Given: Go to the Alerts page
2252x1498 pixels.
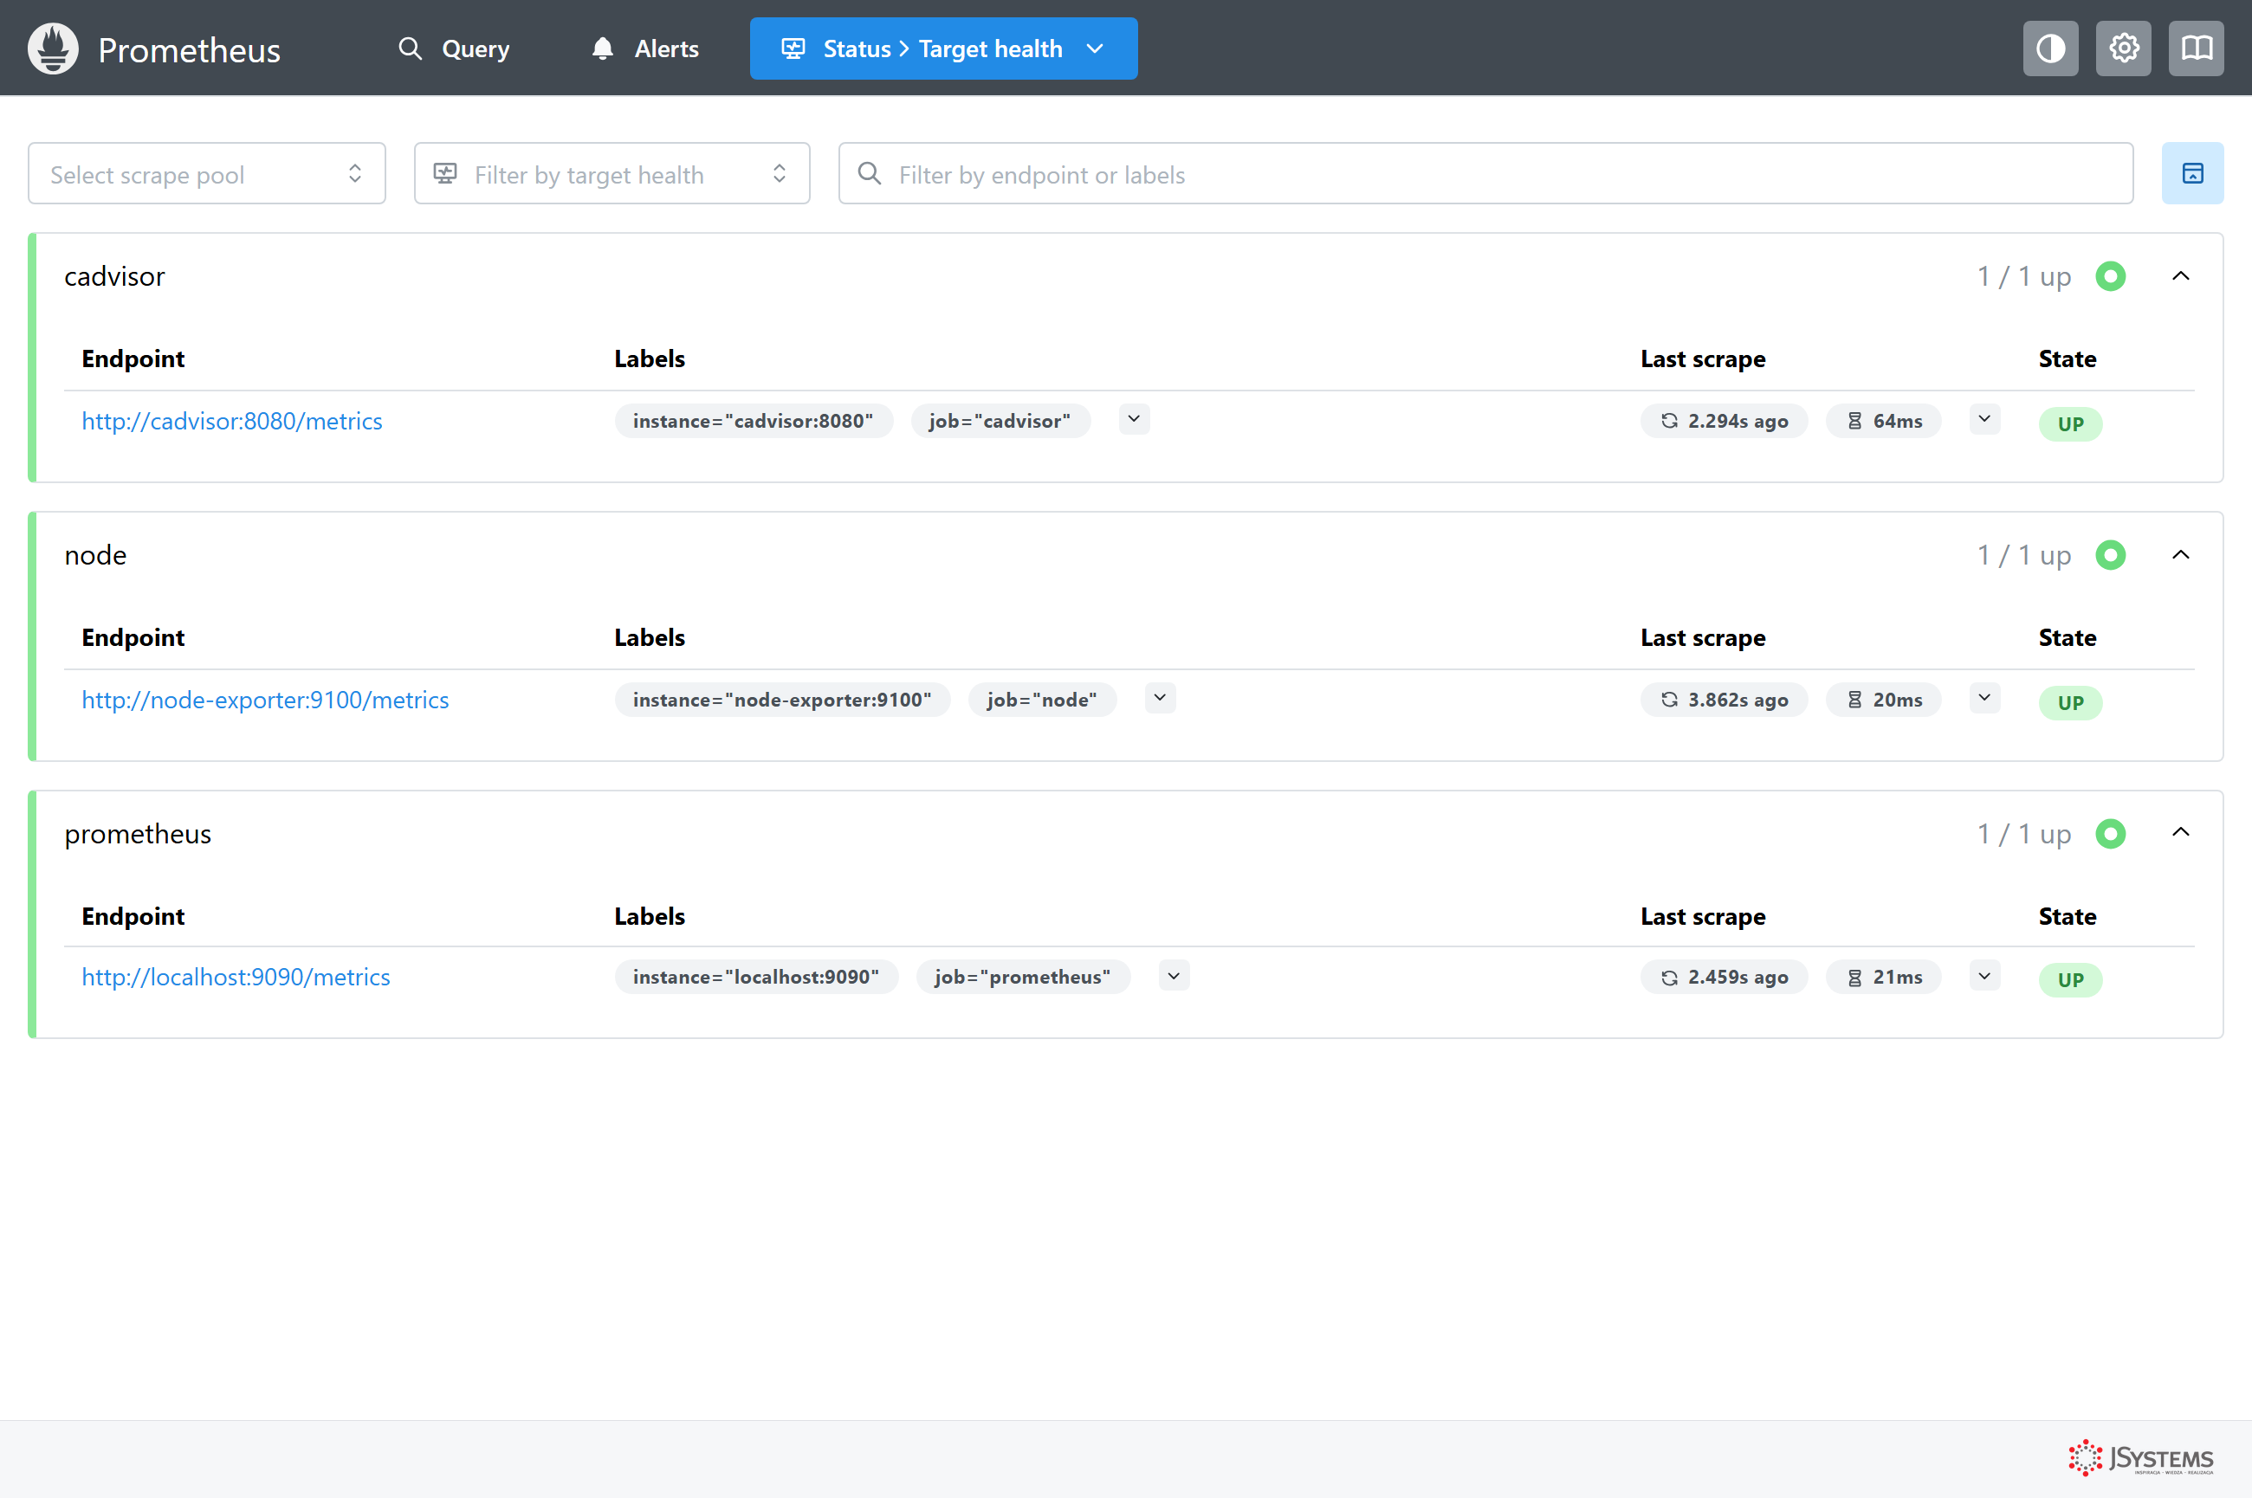Looking at the screenshot, I should click(645, 48).
